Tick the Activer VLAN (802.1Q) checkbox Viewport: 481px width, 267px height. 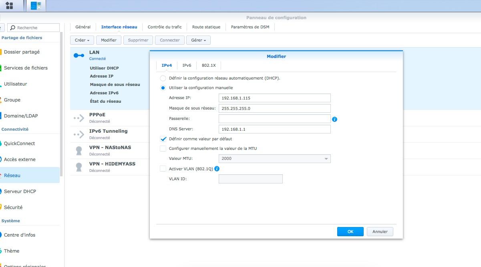[x=163, y=169]
